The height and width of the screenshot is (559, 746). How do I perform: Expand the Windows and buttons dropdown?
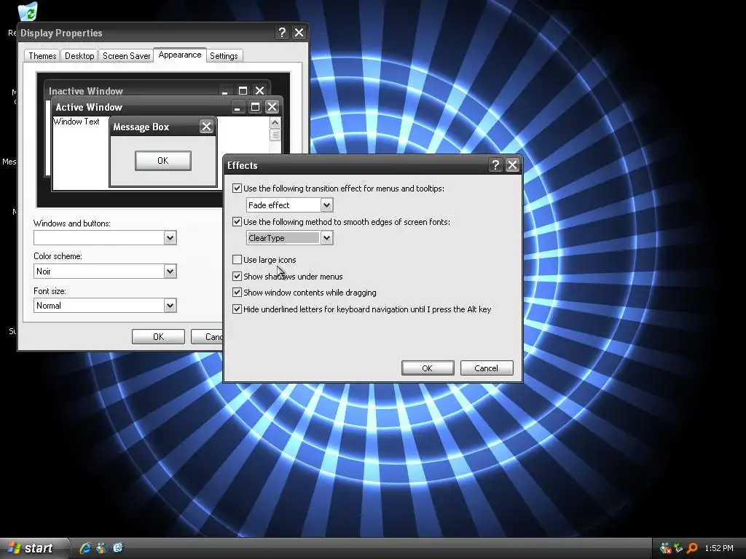tap(170, 238)
